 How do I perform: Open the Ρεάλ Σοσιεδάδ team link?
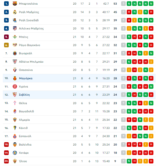pyautogui.click(x=29, y=20)
